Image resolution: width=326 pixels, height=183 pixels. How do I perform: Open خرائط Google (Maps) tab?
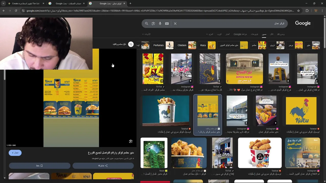240,34
